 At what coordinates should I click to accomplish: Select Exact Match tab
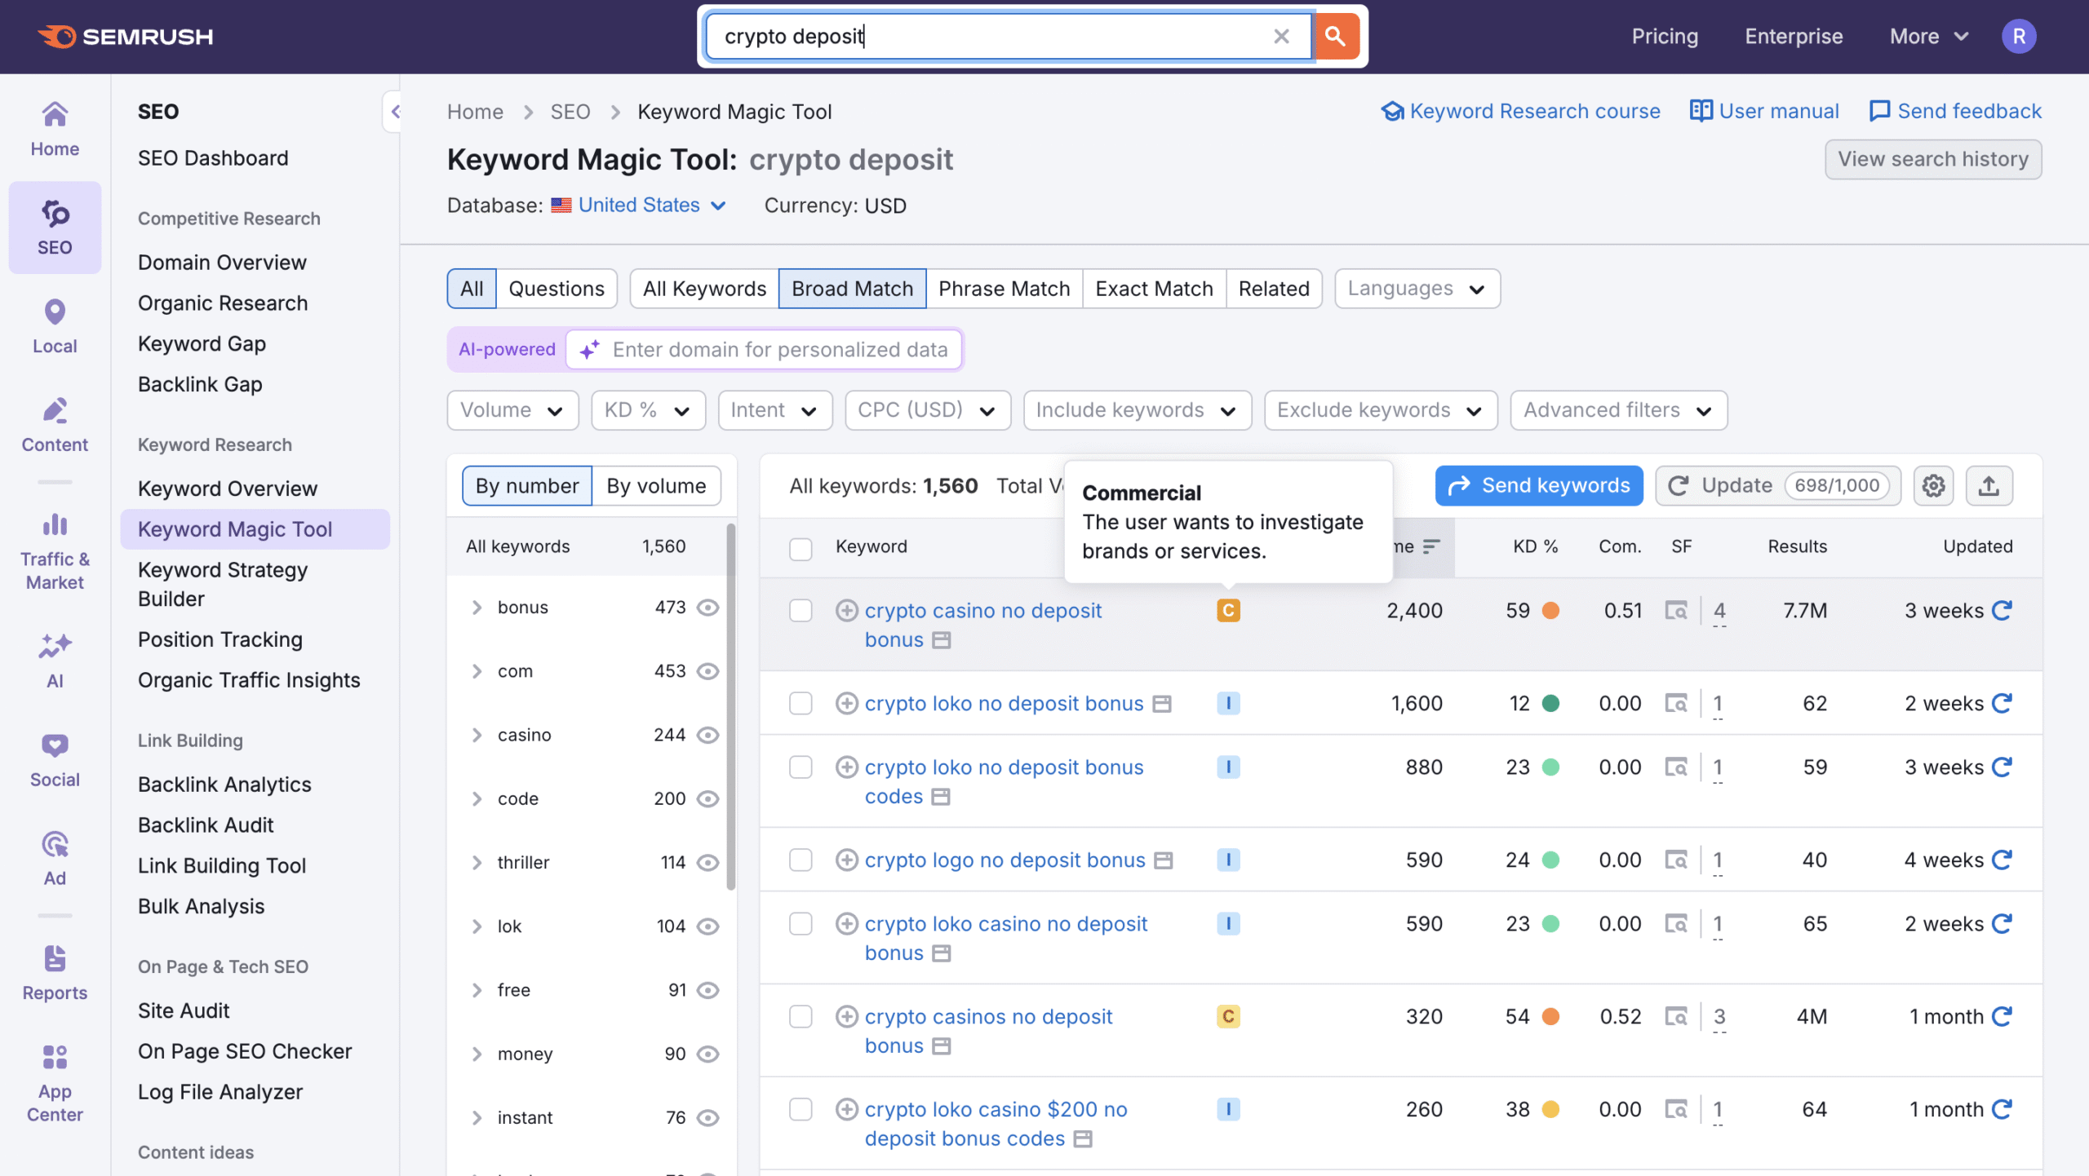click(1154, 289)
